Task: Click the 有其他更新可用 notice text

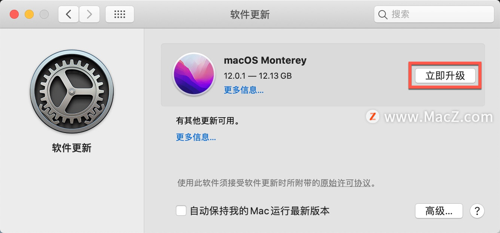Action: tap(207, 121)
